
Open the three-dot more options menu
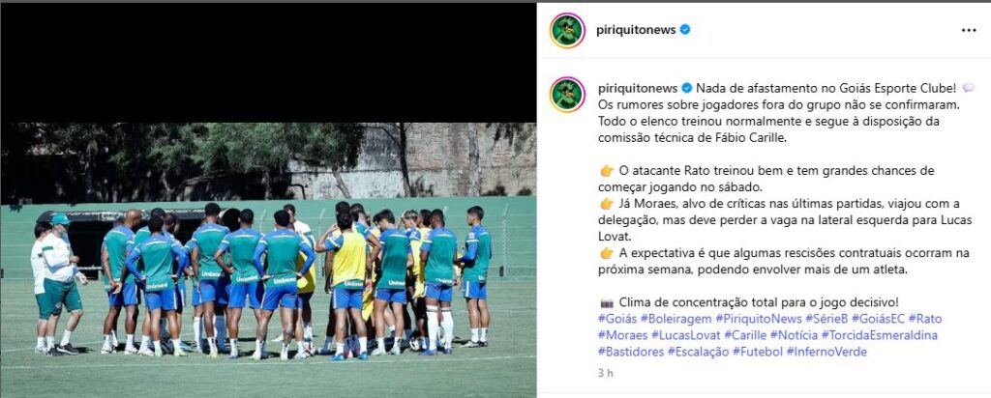click(x=968, y=30)
